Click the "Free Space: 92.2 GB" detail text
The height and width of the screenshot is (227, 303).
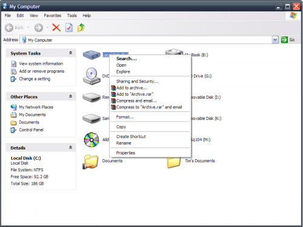[x=30, y=177]
